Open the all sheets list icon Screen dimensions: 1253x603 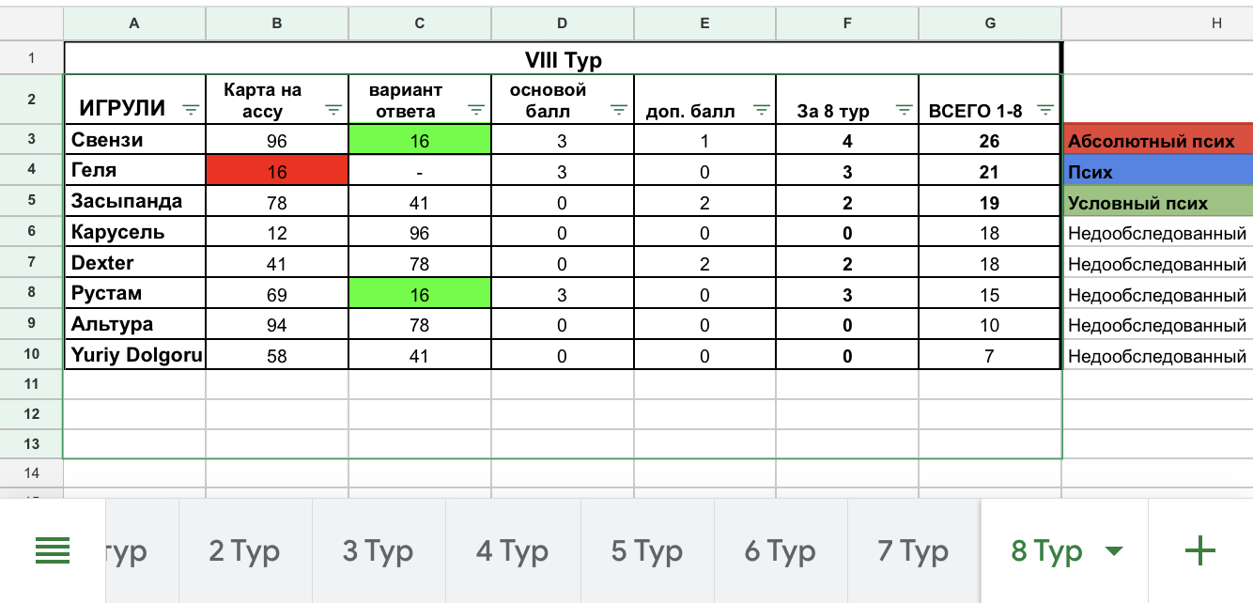53,551
